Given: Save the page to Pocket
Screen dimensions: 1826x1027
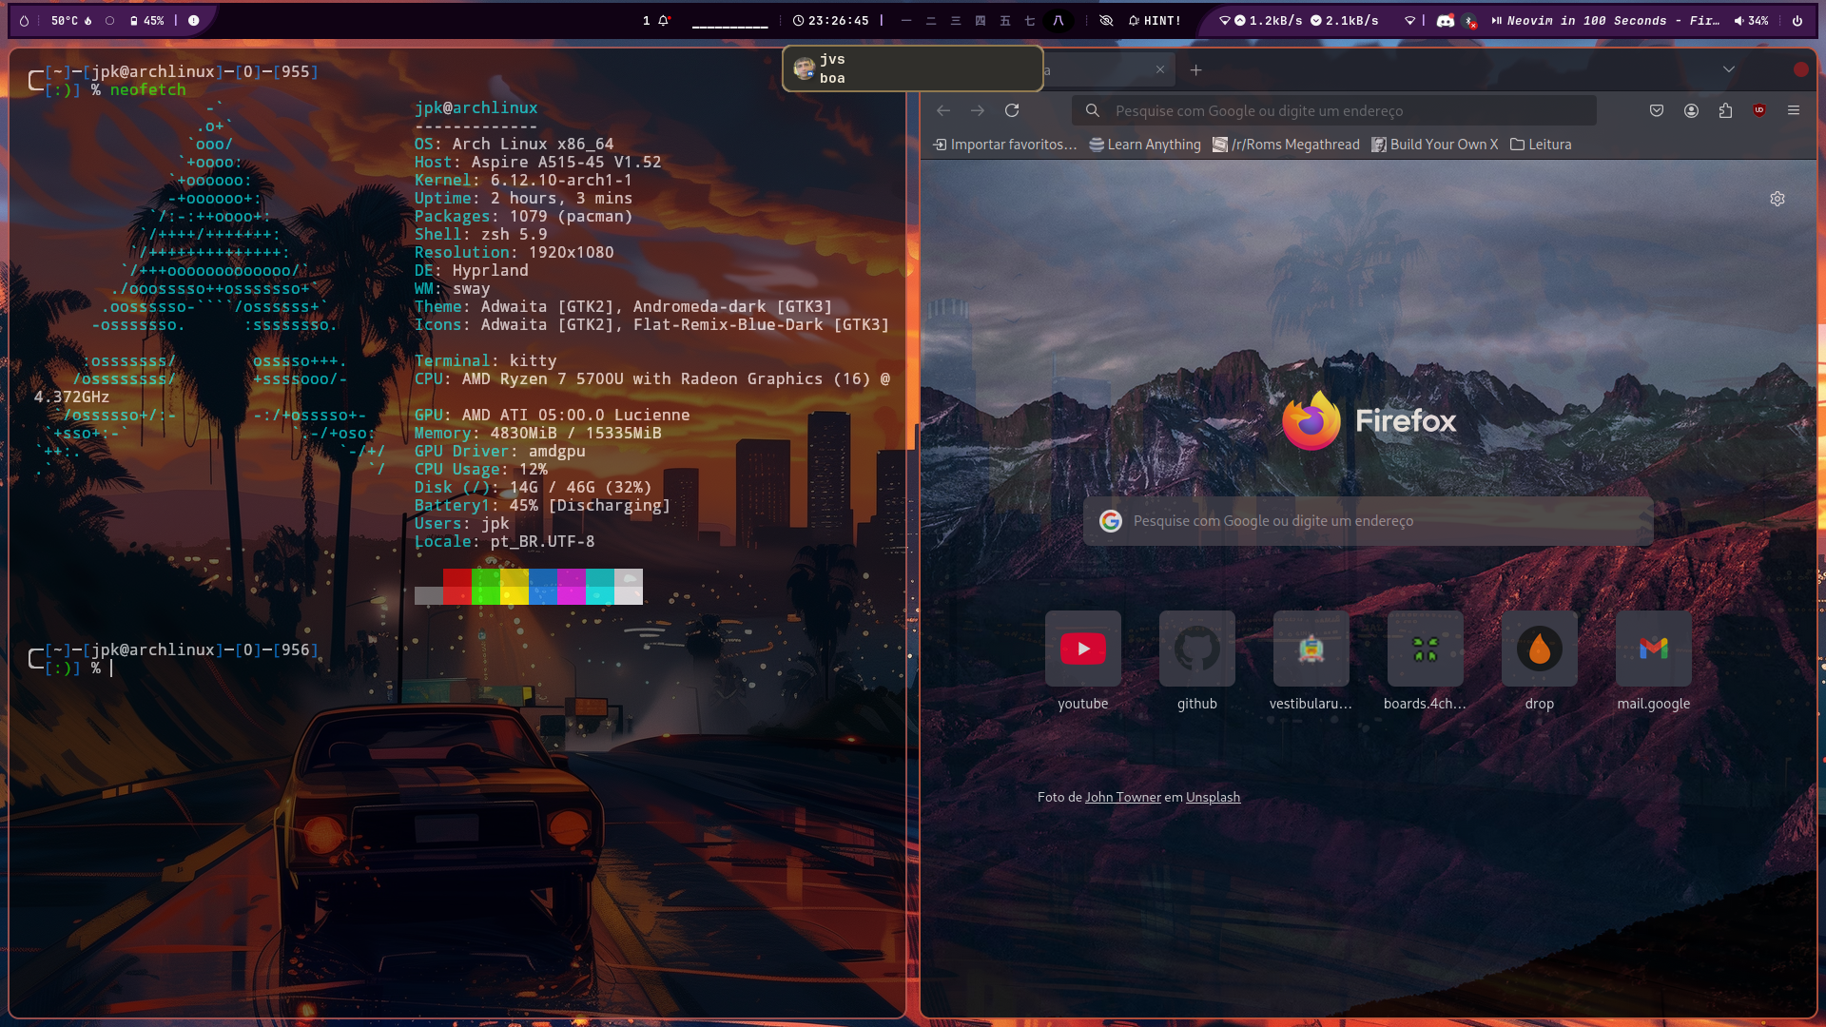Looking at the screenshot, I should [x=1656, y=110].
